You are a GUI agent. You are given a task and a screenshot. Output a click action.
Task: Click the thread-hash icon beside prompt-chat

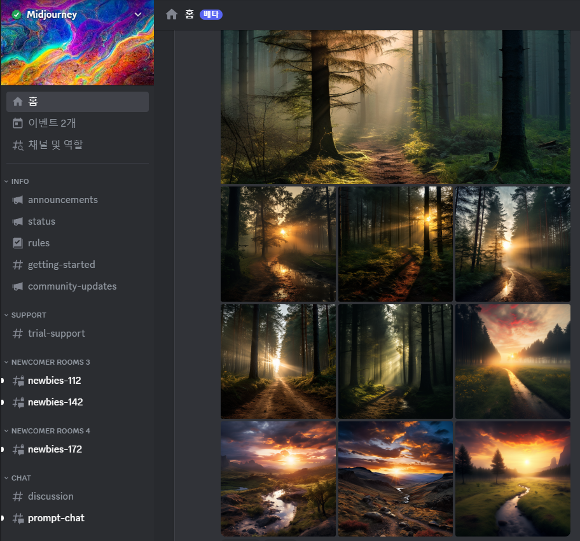18,518
